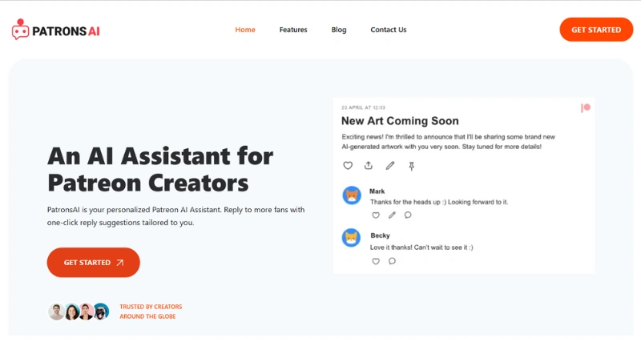Navigate to Contact Us
This screenshot has width=641, height=342.
pos(389,30)
